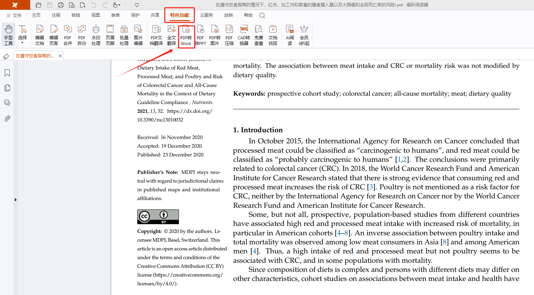Open the quick access toolbar customize dropdown
This screenshot has width=534, height=295.
137,5
